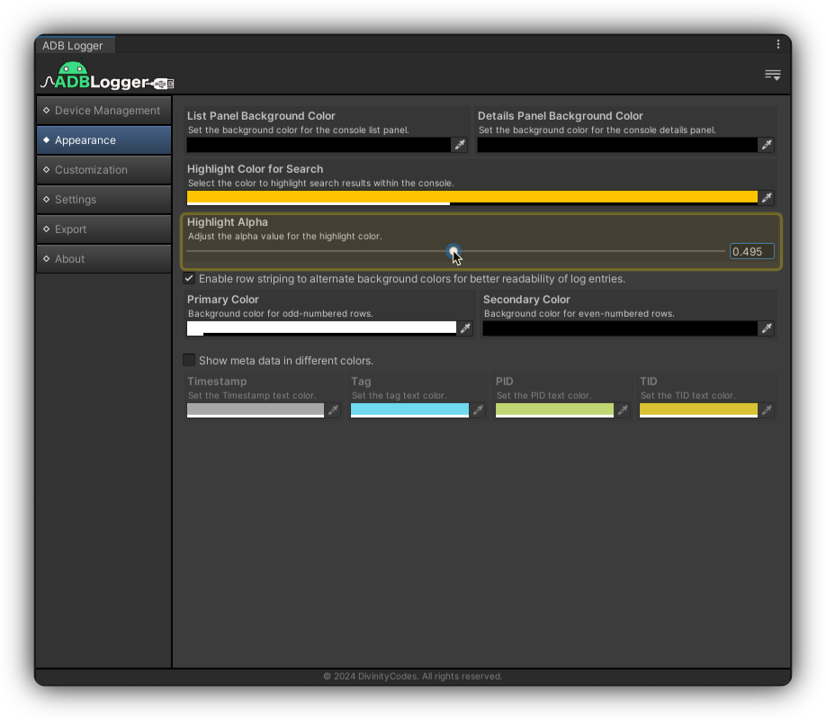This screenshot has width=826, height=720.
Task: Click the Tag color eyedropper icon
Action: pos(478,410)
